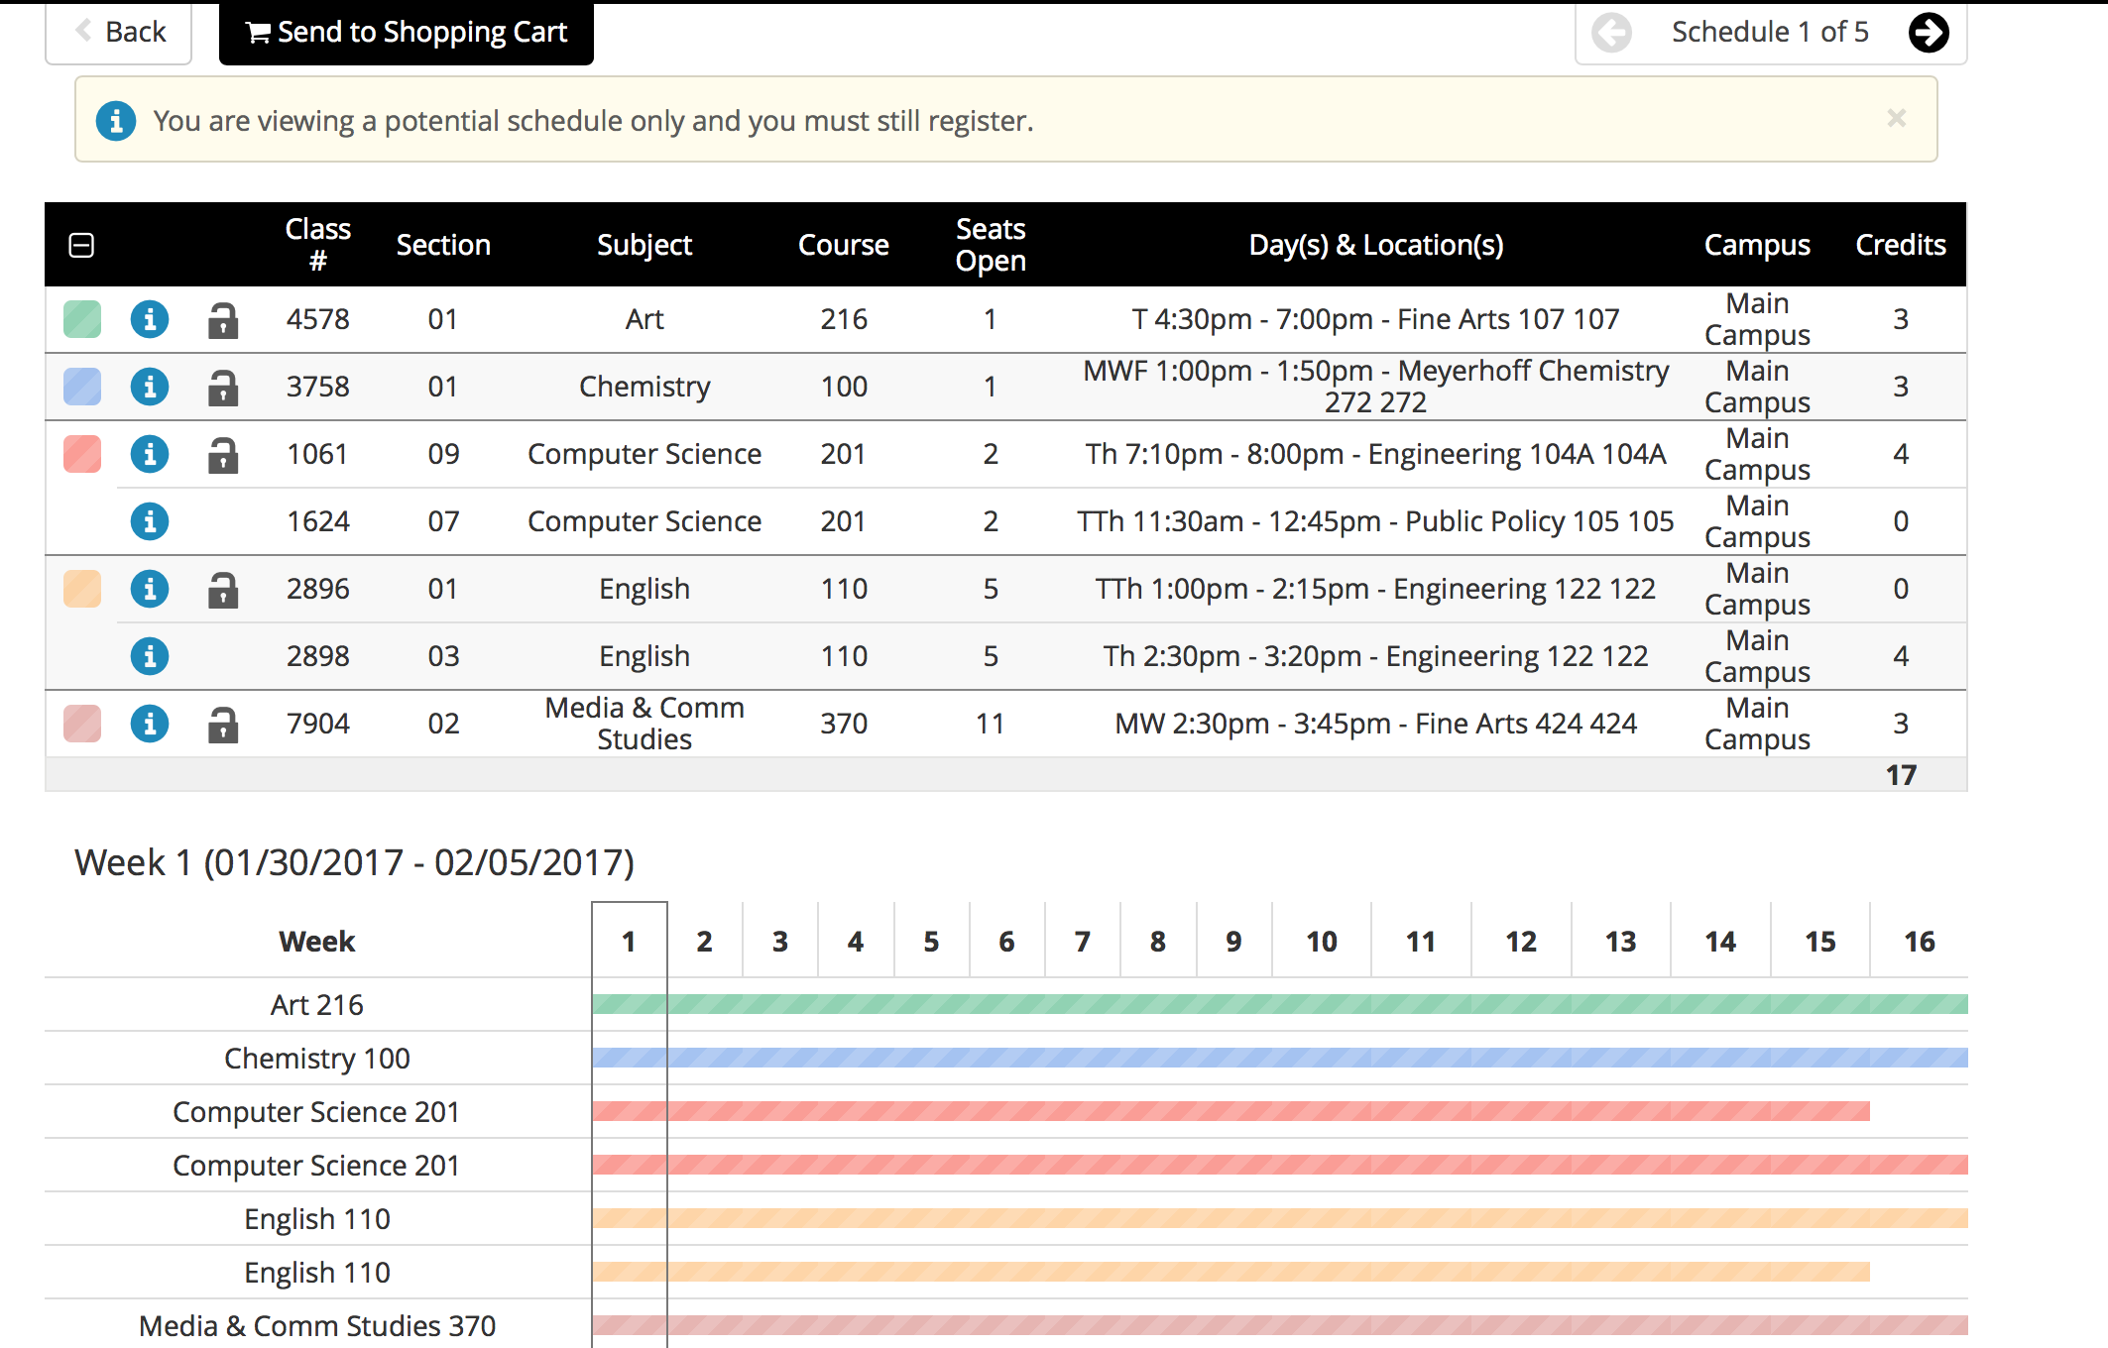This screenshot has height=1348, width=2108.
Task: Select week 2 in week timeline
Action: click(x=704, y=941)
